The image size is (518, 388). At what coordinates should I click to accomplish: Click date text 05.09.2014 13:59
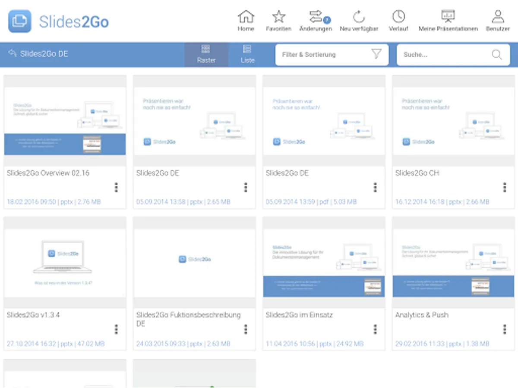point(291,201)
